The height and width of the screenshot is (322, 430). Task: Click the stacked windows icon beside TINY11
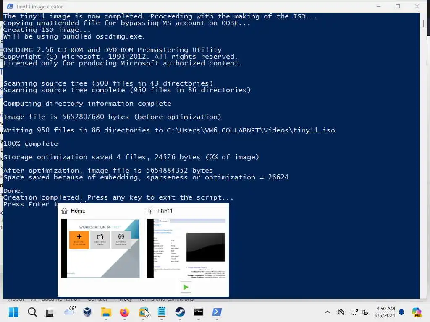150,211
